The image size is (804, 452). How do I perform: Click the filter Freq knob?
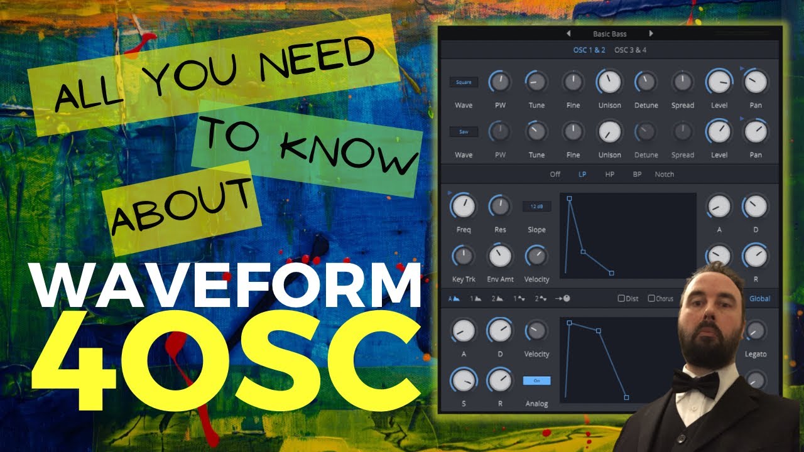(464, 206)
